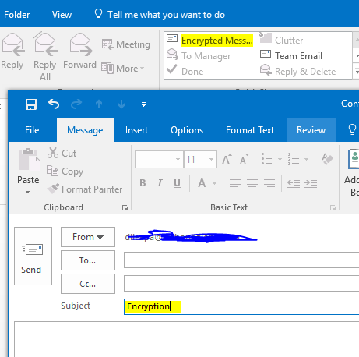Open the Numbering style dropdown arrow

tap(306, 159)
